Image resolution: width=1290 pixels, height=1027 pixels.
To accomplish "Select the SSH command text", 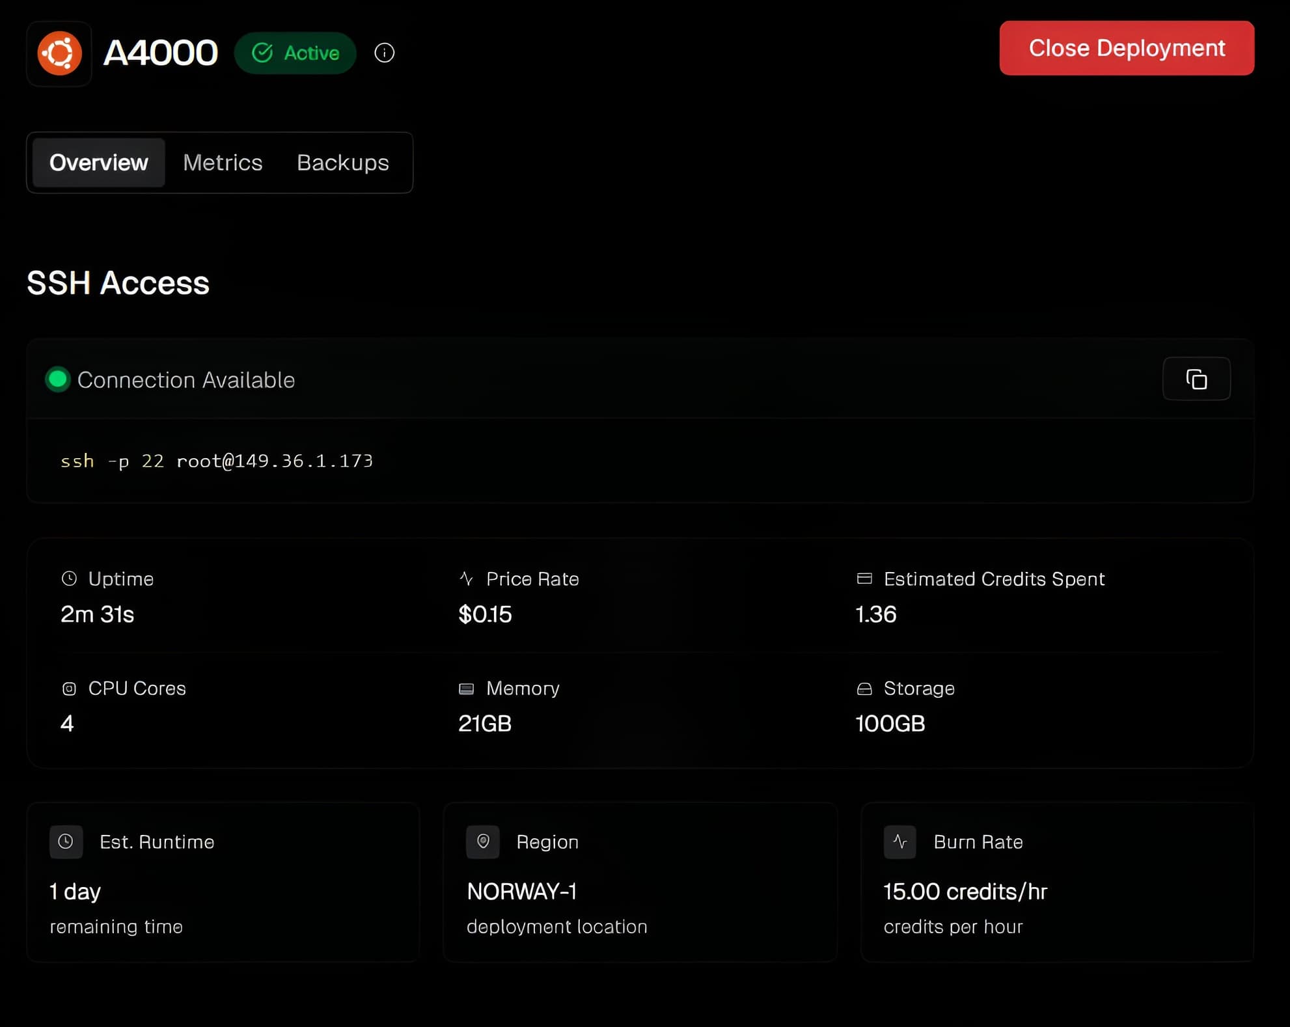I will point(217,461).
